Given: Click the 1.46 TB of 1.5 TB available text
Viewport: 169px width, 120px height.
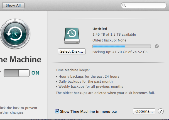Looking at the screenshot, I should [114, 35].
